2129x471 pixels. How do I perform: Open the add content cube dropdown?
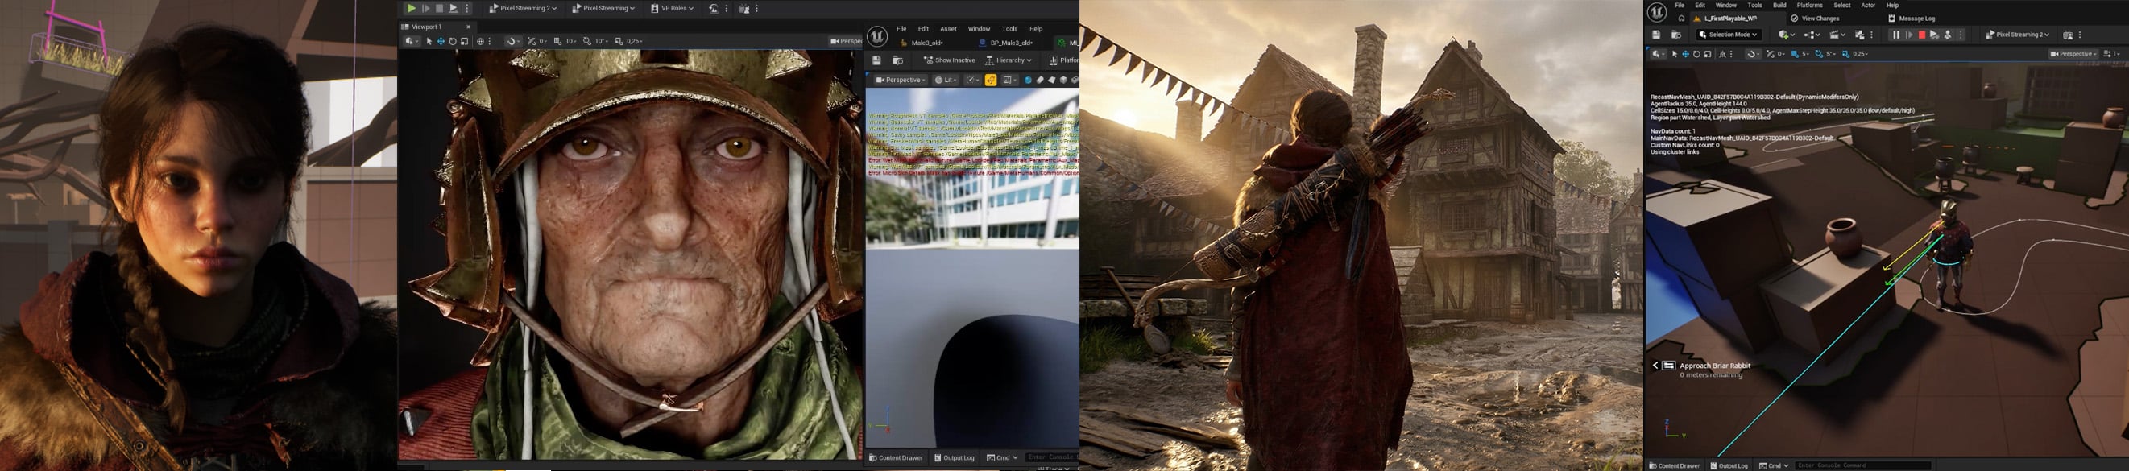[1787, 35]
